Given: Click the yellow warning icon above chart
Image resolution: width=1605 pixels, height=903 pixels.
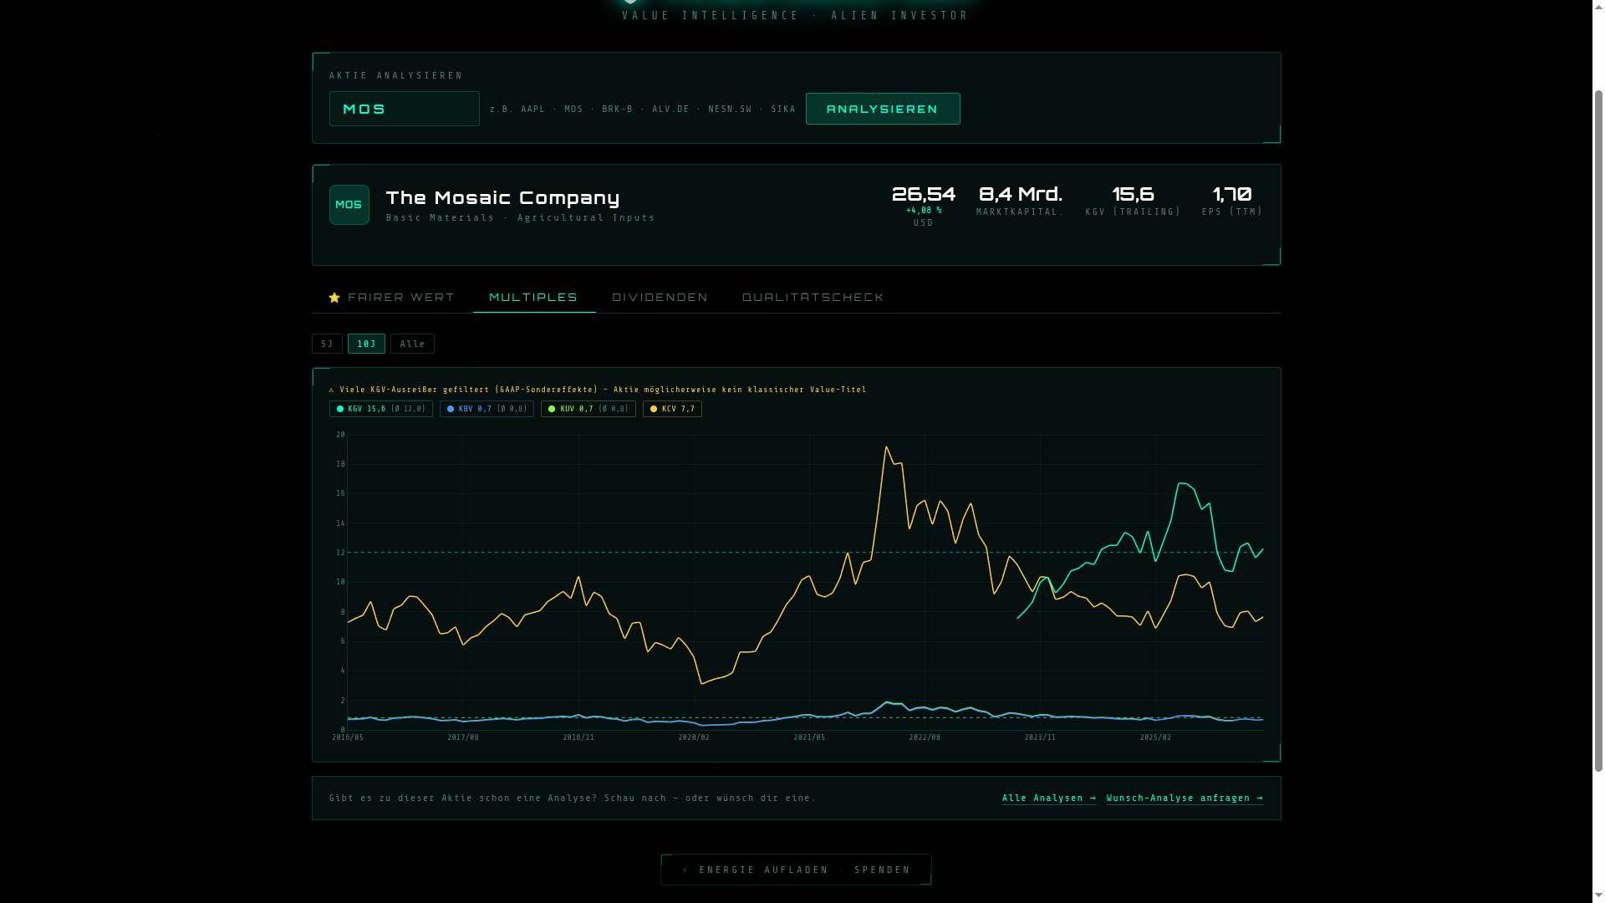Looking at the screenshot, I should point(332,390).
